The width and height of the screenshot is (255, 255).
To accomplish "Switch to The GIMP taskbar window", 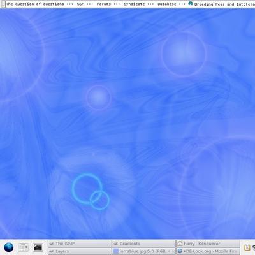I will (x=80, y=244).
